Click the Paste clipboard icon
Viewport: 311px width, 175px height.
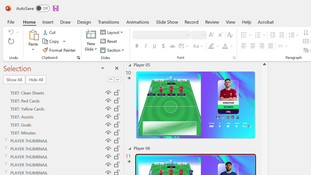(33, 35)
